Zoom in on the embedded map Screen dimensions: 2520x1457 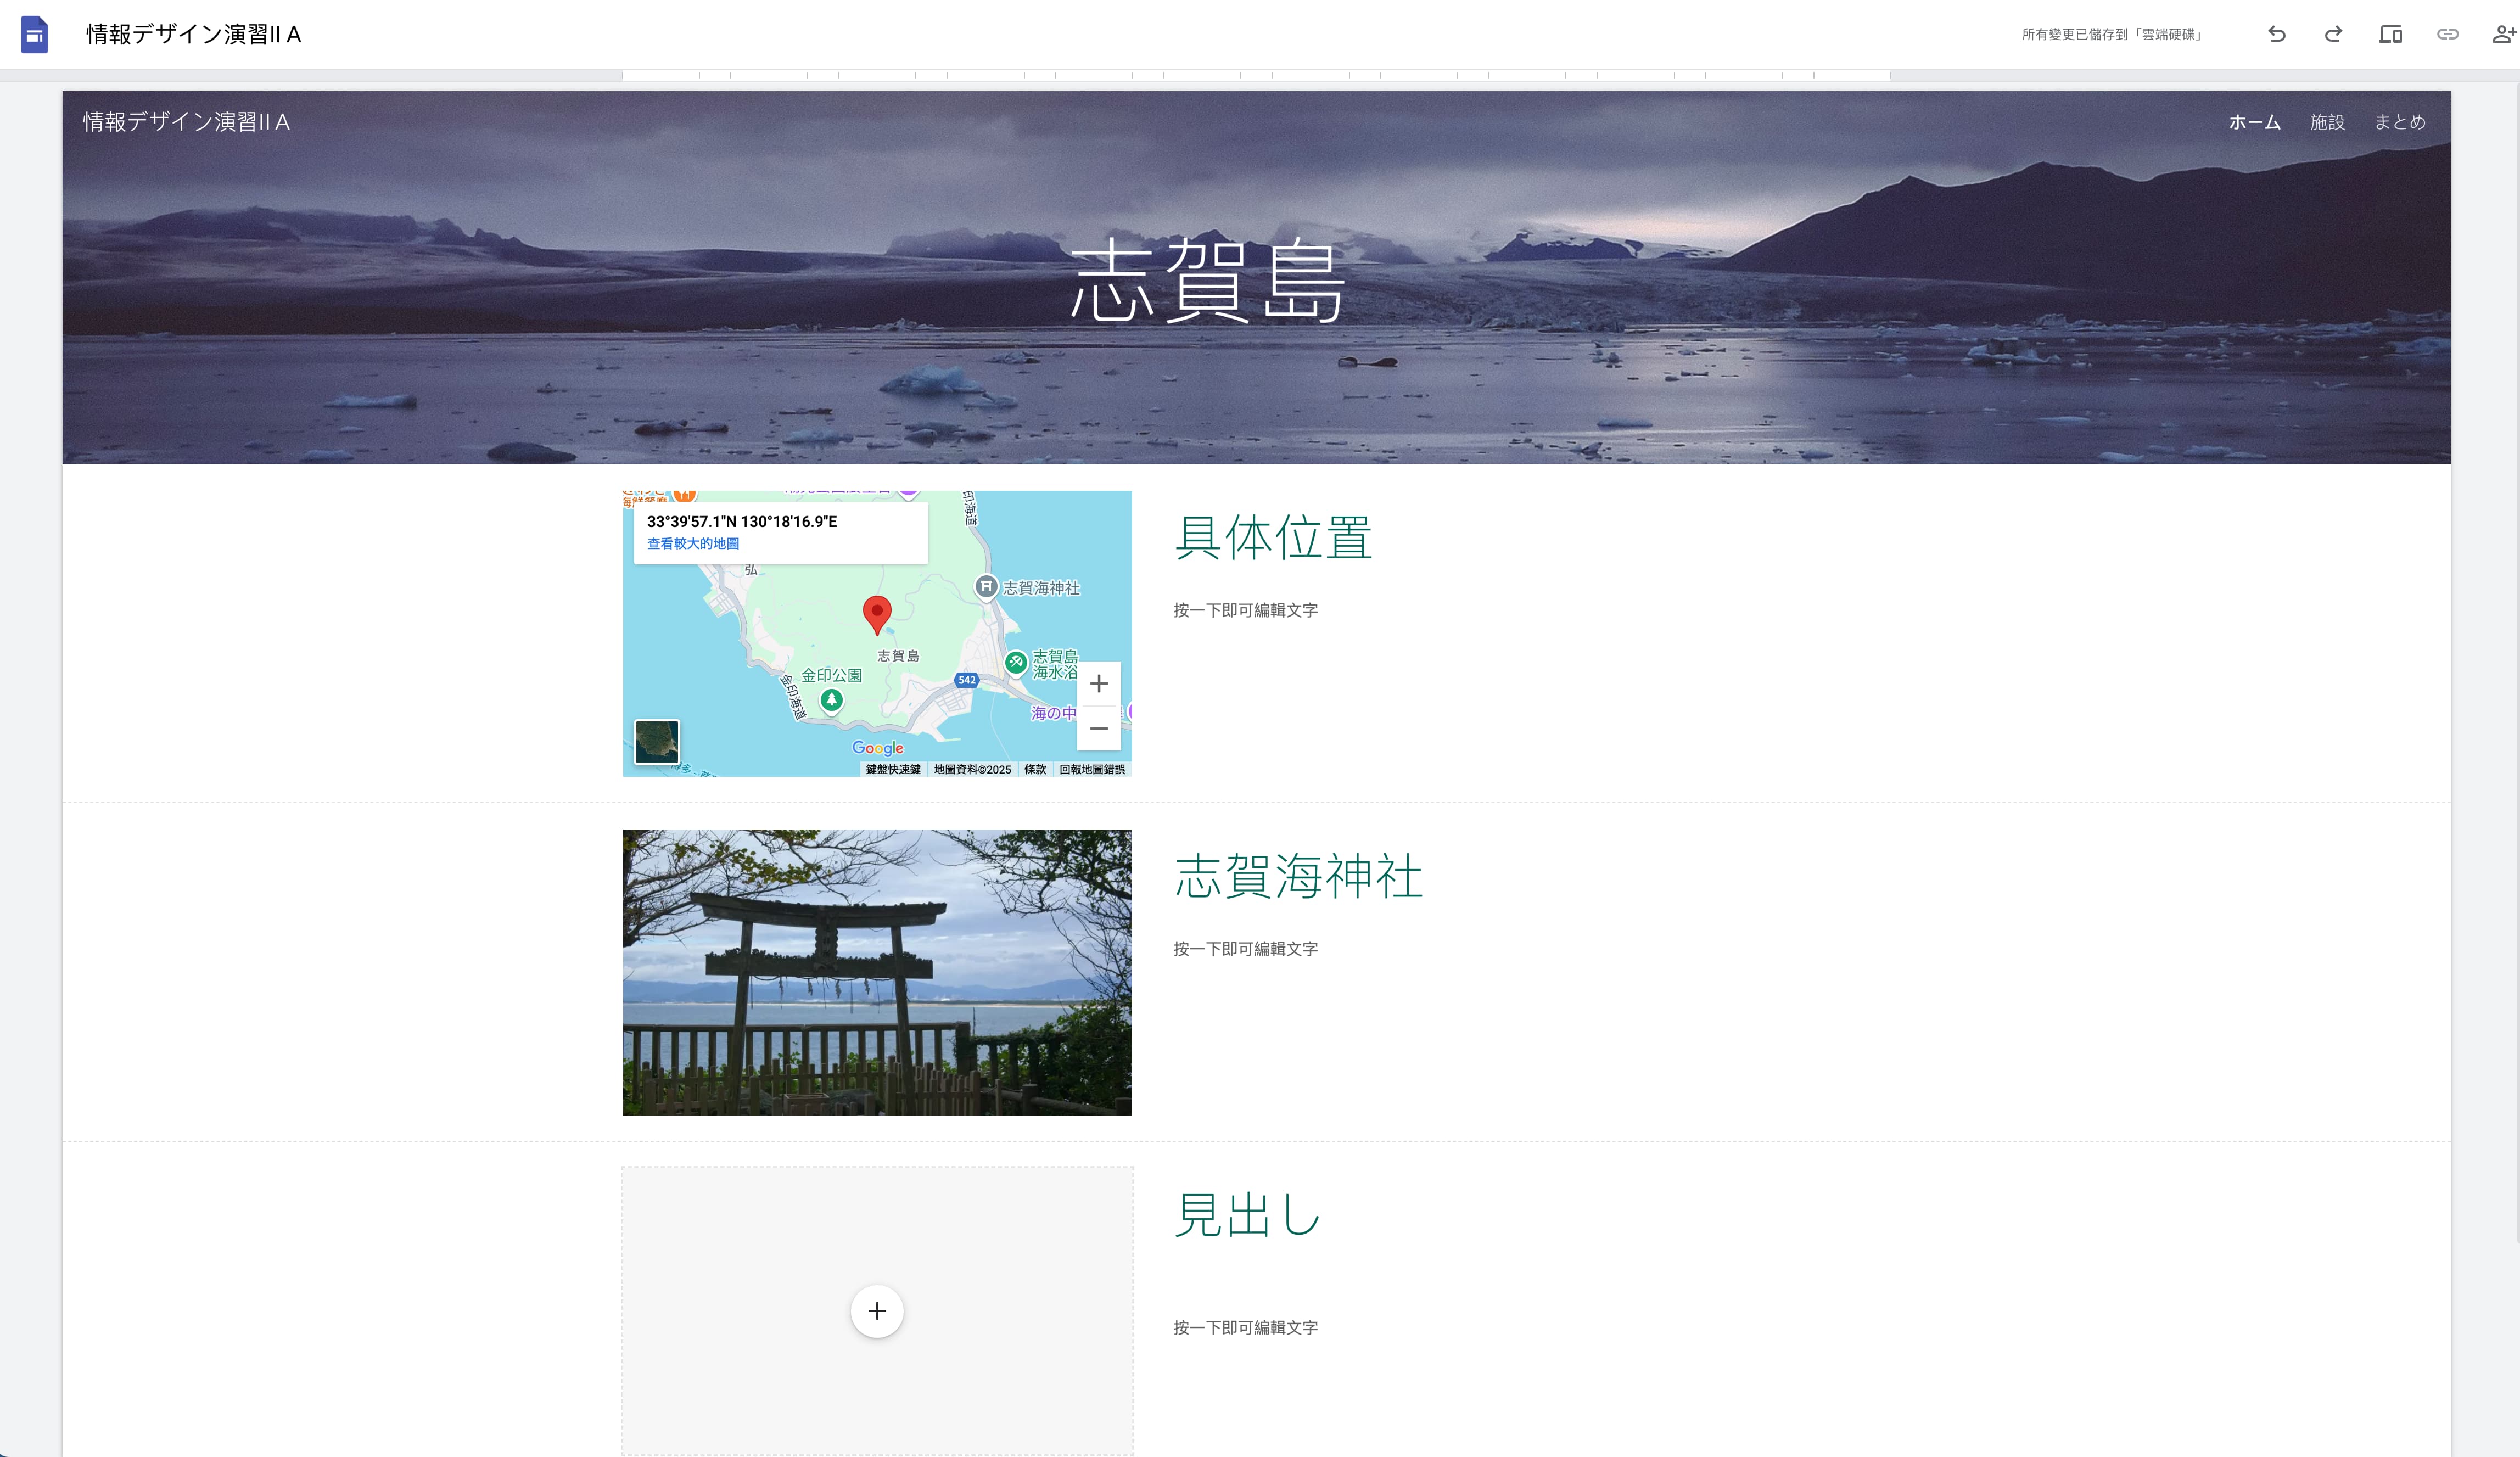(x=1098, y=684)
